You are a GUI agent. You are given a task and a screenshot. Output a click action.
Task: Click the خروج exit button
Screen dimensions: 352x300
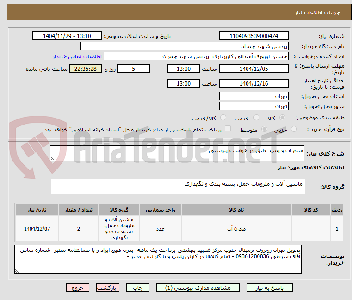click(78, 287)
